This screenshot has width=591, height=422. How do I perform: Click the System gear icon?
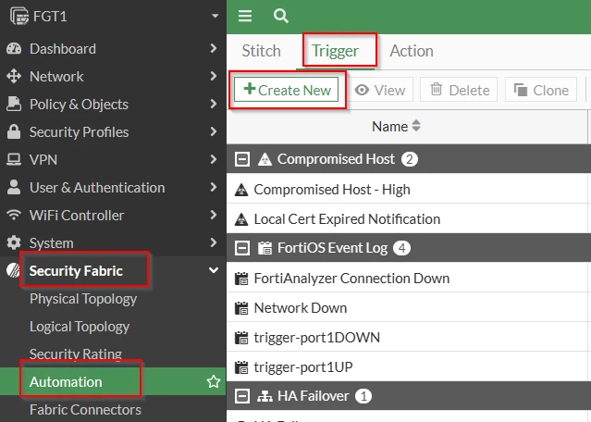(14, 242)
